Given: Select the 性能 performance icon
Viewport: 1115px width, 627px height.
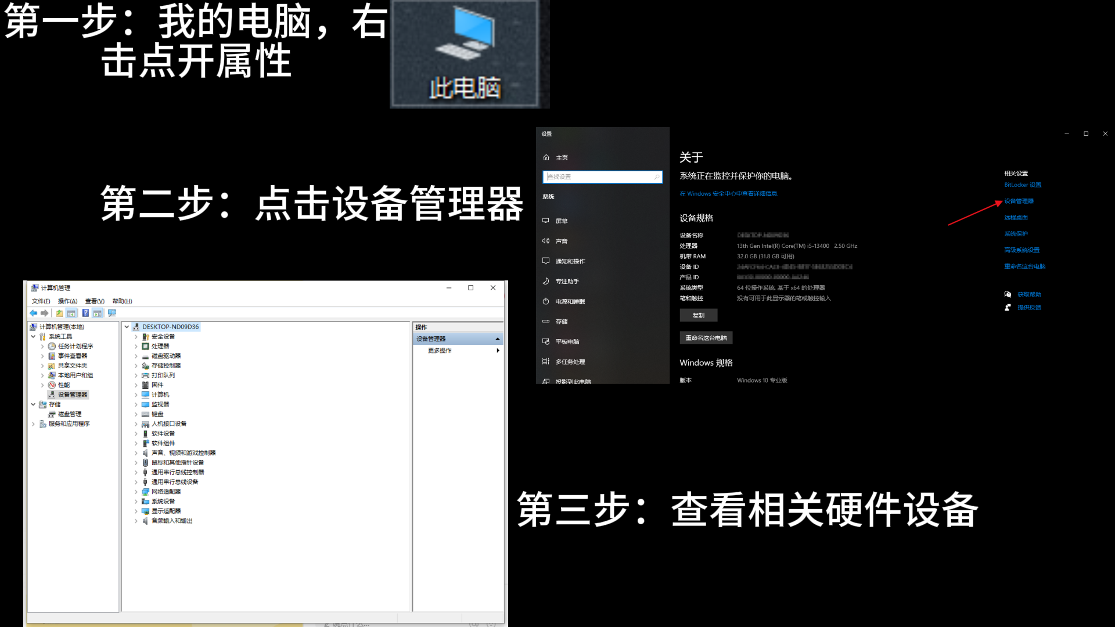Looking at the screenshot, I should click(52, 385).
